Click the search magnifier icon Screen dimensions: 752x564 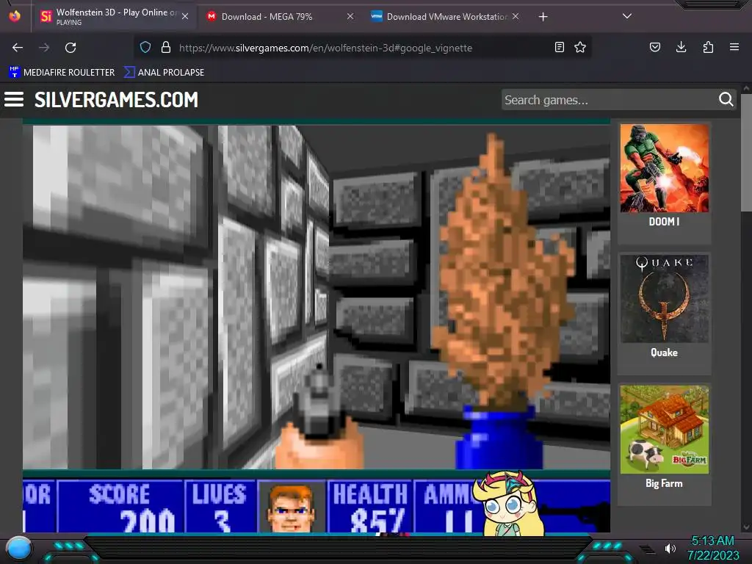click(726, 99)
